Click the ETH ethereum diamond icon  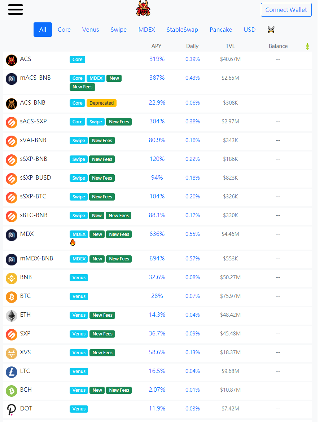(12, 316)
